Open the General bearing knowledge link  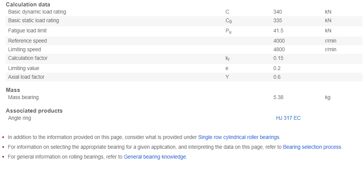pyautogui.click(x=155, y=157)
